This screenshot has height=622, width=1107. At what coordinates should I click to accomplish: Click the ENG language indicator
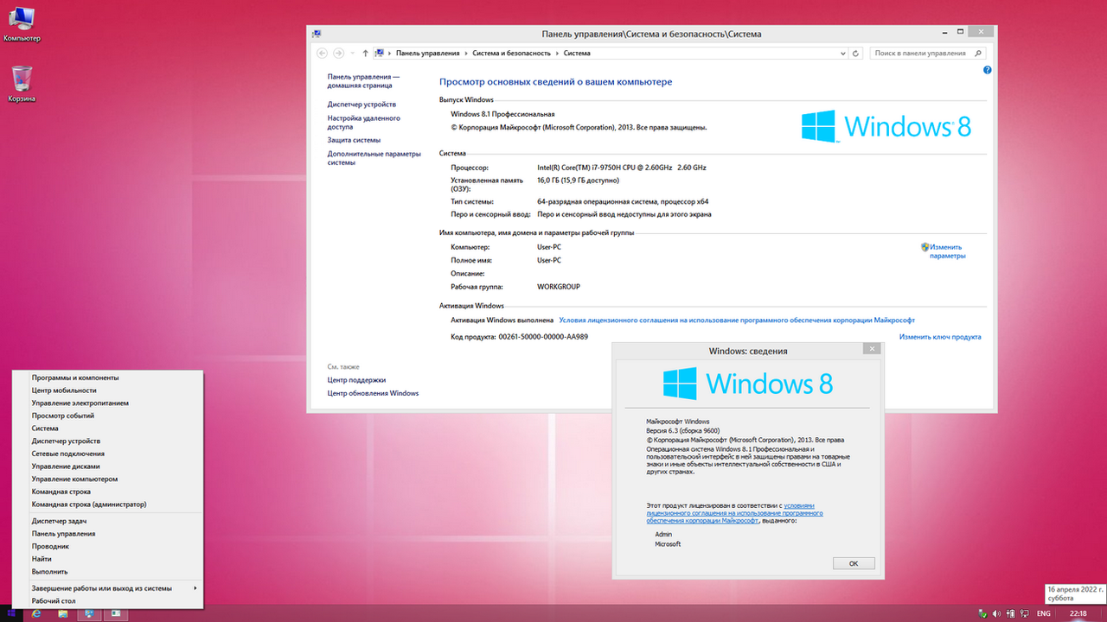[x=1044, y=613]
